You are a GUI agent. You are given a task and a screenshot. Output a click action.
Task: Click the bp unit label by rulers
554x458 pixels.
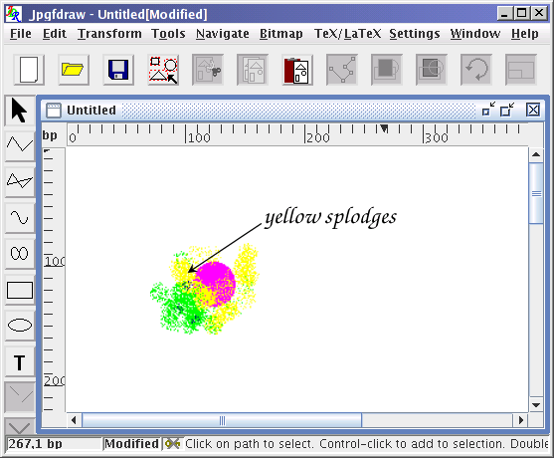click(x=50, y=135)
